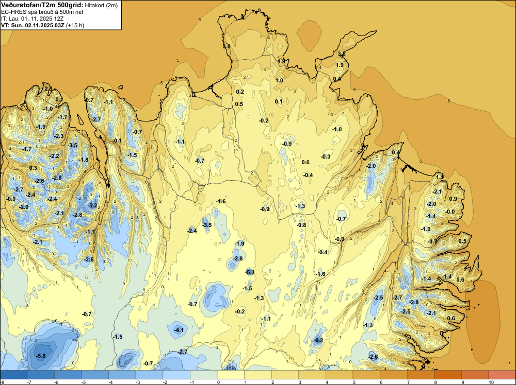Pick the legend color between 6 and 7
The width and height of the screenshot is (516, 385).
click(x=394, y=375)
